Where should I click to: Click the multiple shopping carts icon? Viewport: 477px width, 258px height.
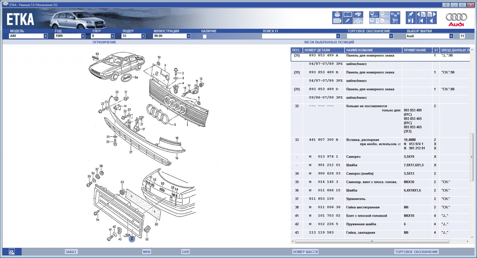point(395,14)
